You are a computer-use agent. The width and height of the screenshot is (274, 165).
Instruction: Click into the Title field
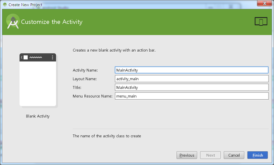tap(191, 87)
